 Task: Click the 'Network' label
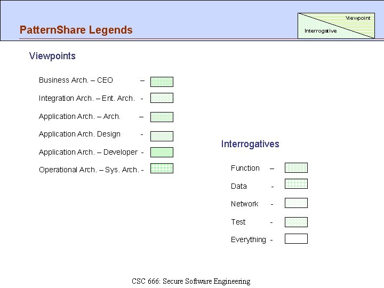[x=245, y=204]
